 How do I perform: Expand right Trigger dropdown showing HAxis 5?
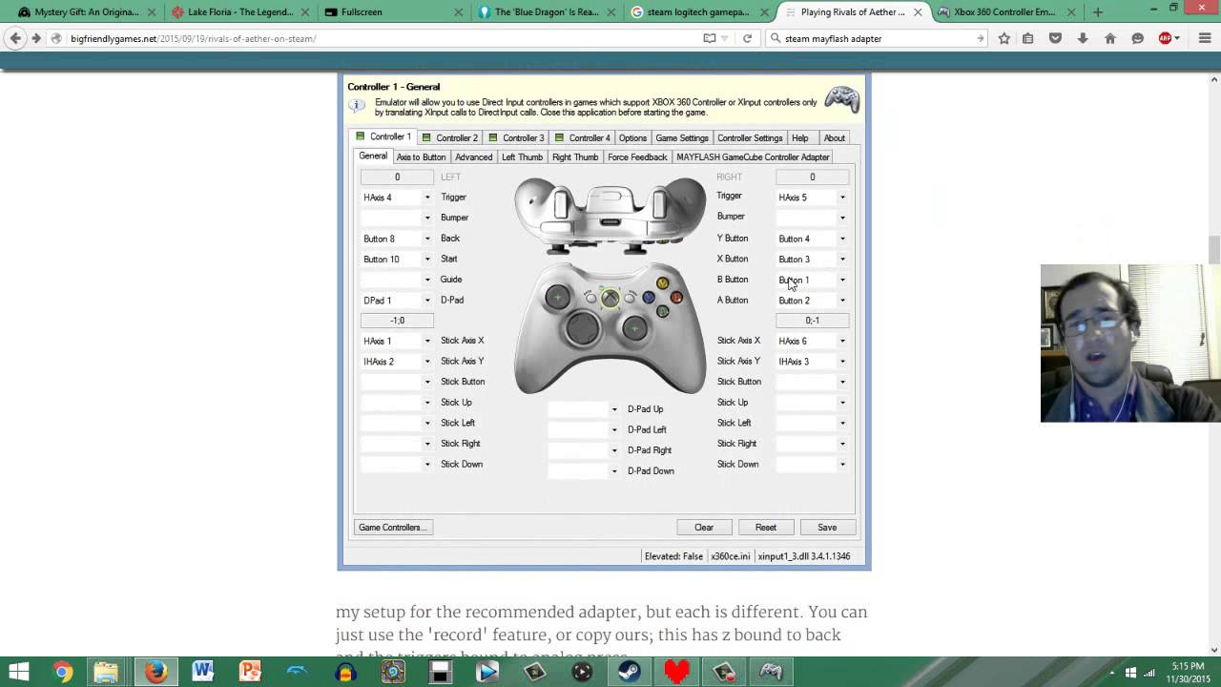click(842, 198)
